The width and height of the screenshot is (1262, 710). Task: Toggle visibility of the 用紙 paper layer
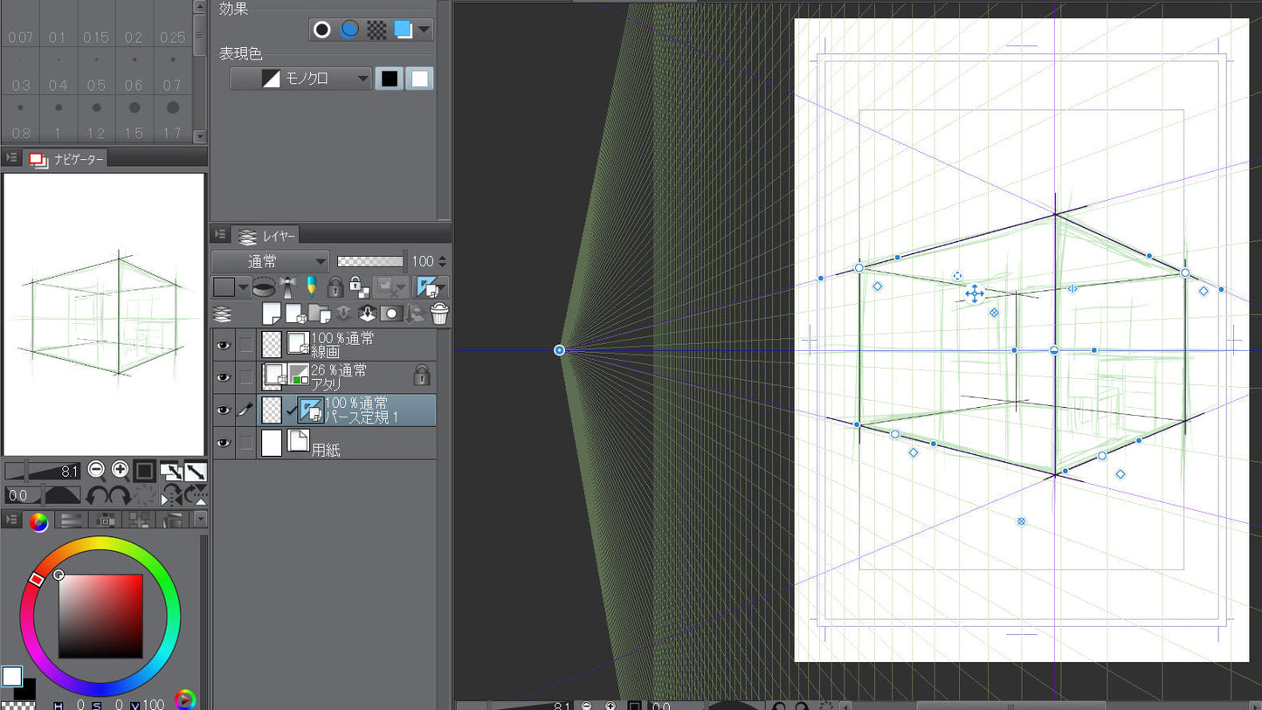[x=224, y=444]
